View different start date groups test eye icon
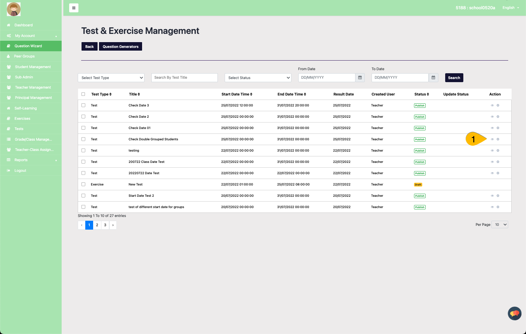 (x=492, y=207)
